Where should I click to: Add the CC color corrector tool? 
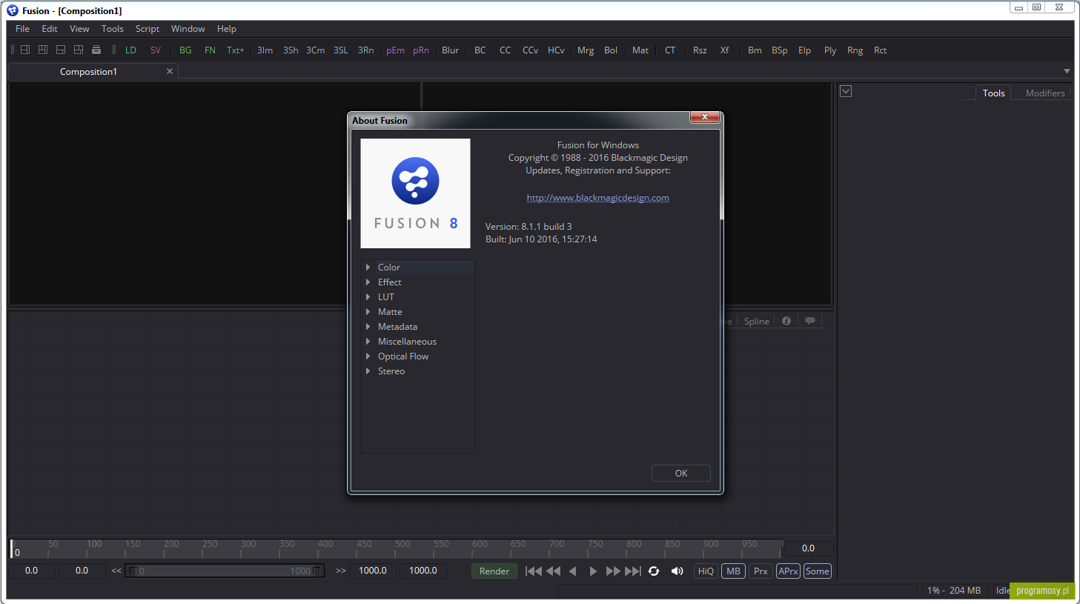point(506,50)
